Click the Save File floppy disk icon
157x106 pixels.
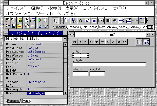click(x=14, y=26)
